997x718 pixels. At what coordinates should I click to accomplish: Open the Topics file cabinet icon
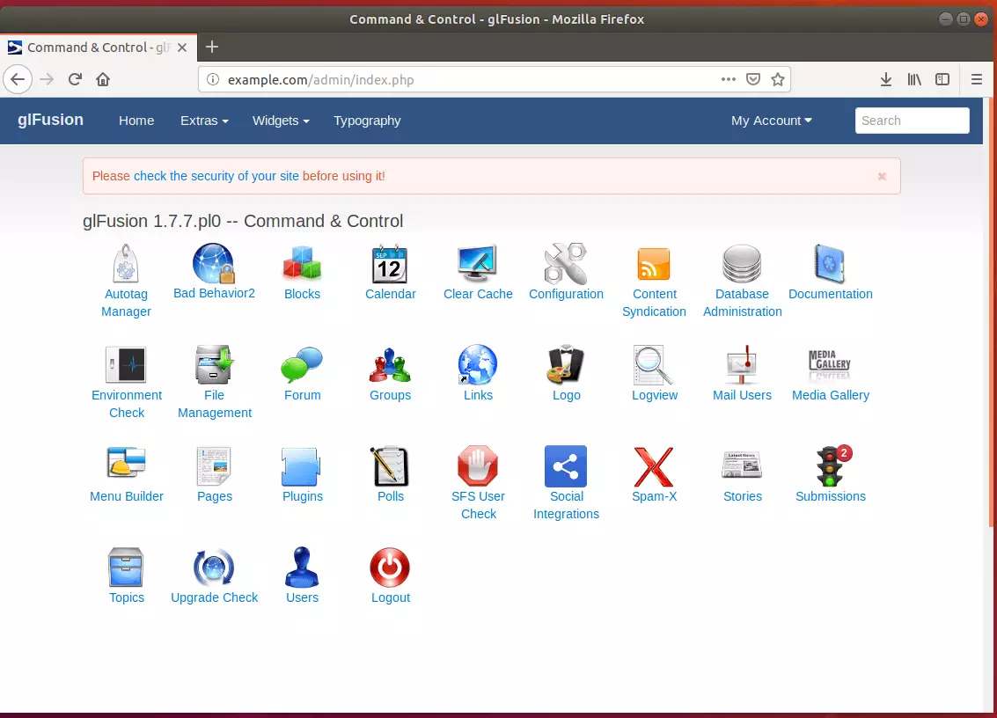[126, 567]
